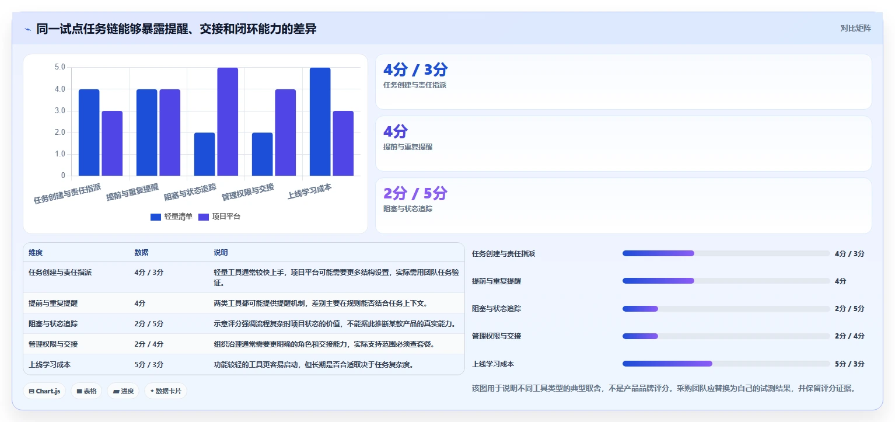The height and width of the screenshot is (422, 895).
Task: Click the 管理权限与交接 progress row label
Action: pyautogui.click(x=497, y=336)
